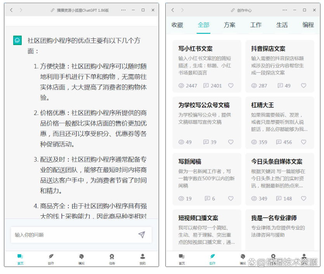Favorite the 写小红书文案 card with heart
The image size is (324, 274).
click(x=231, y=86)
